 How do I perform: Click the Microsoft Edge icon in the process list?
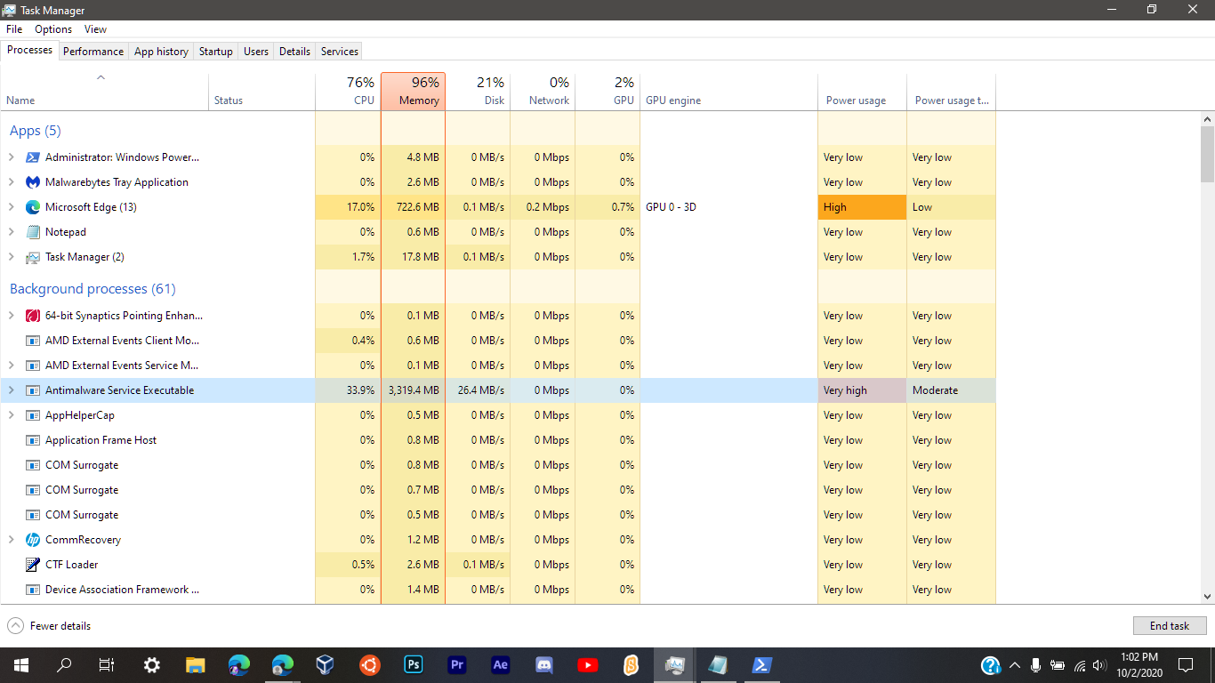pyautogui.click(x=33, y=207)
